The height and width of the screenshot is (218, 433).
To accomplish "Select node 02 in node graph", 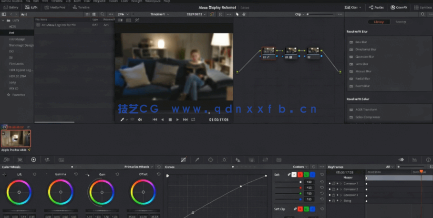I will point(291,53).
